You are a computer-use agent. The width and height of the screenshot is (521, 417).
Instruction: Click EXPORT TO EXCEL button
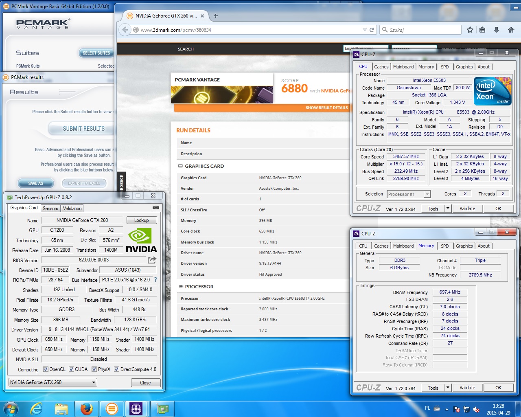[x=84, y=183]
